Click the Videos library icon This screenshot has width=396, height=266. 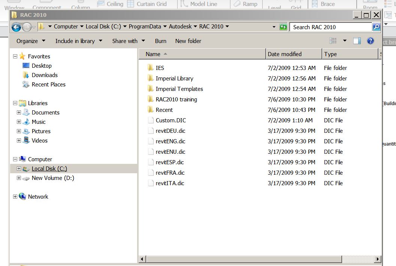pos(26,140)
